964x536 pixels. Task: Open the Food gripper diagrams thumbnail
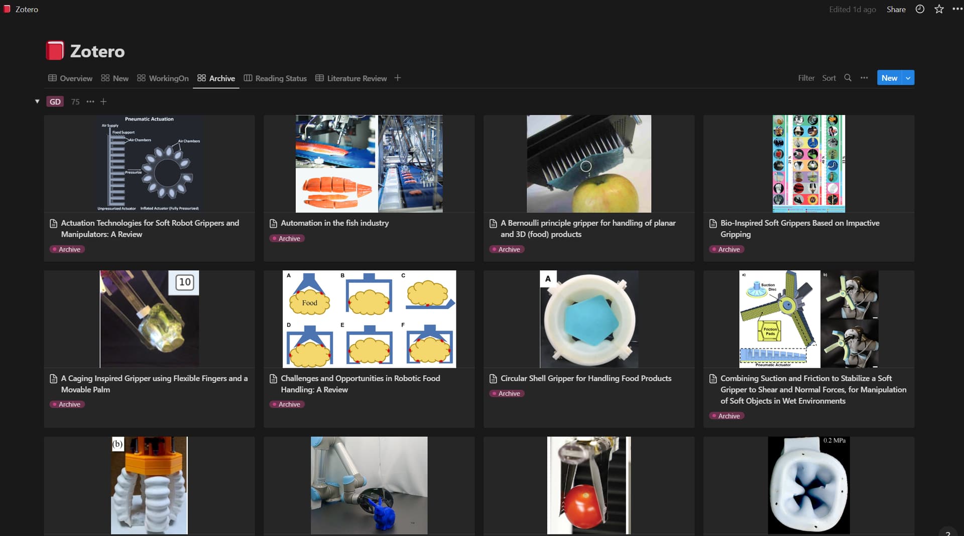pos(369,319)
